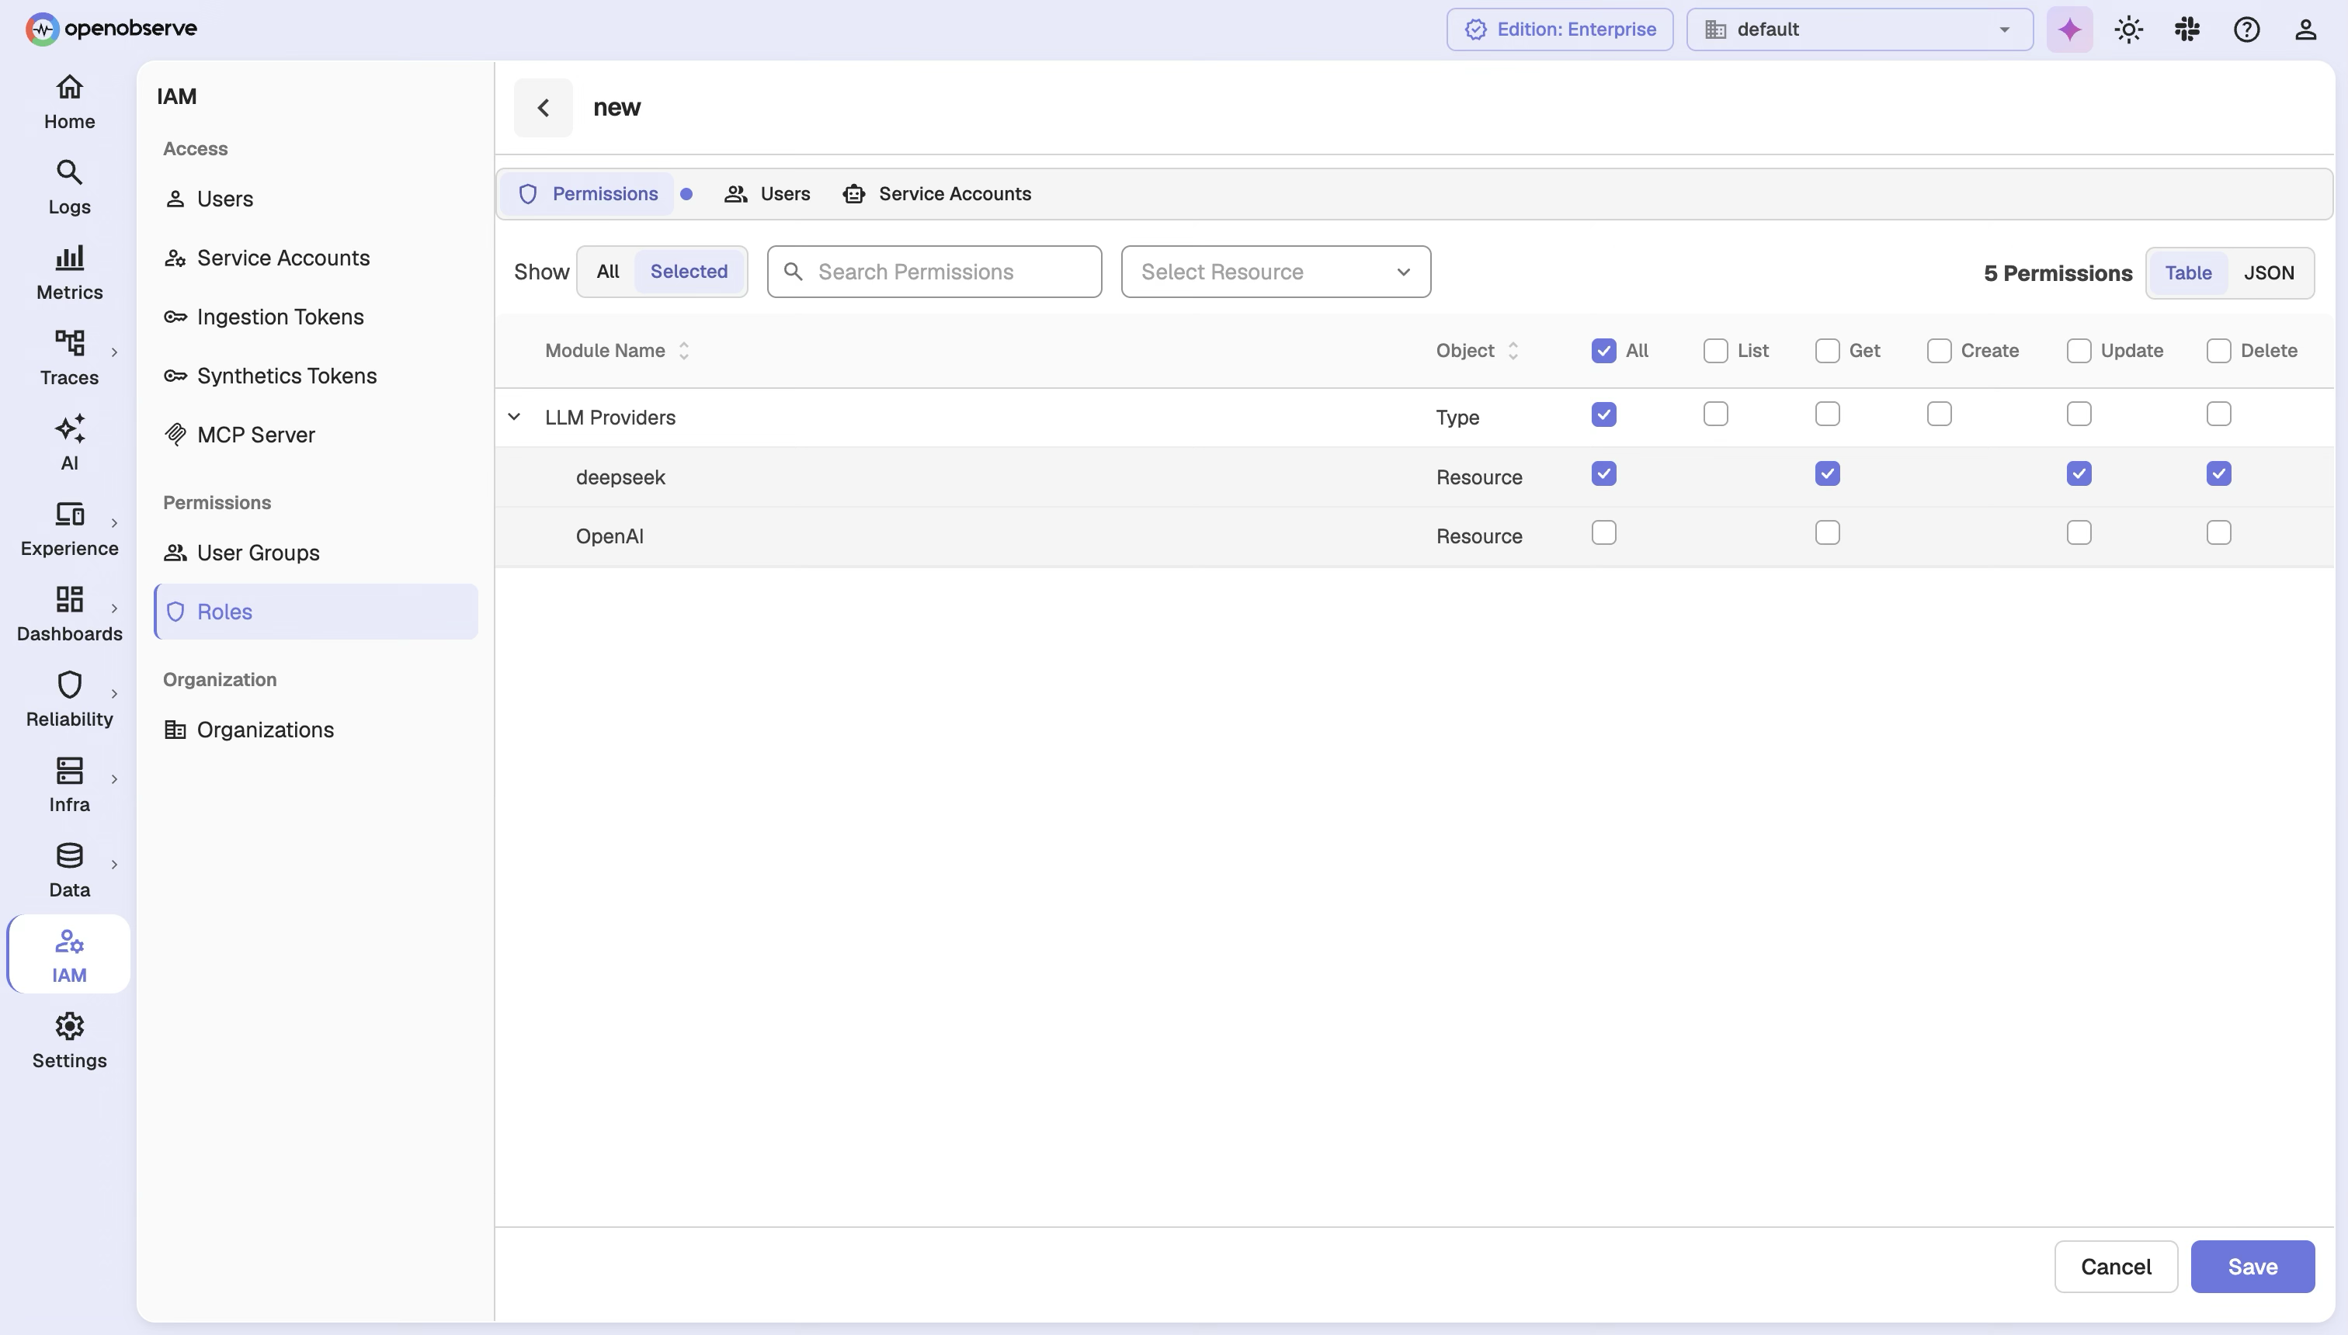Open the Home section in sidebar
2348x1335 pixels.
69,102
